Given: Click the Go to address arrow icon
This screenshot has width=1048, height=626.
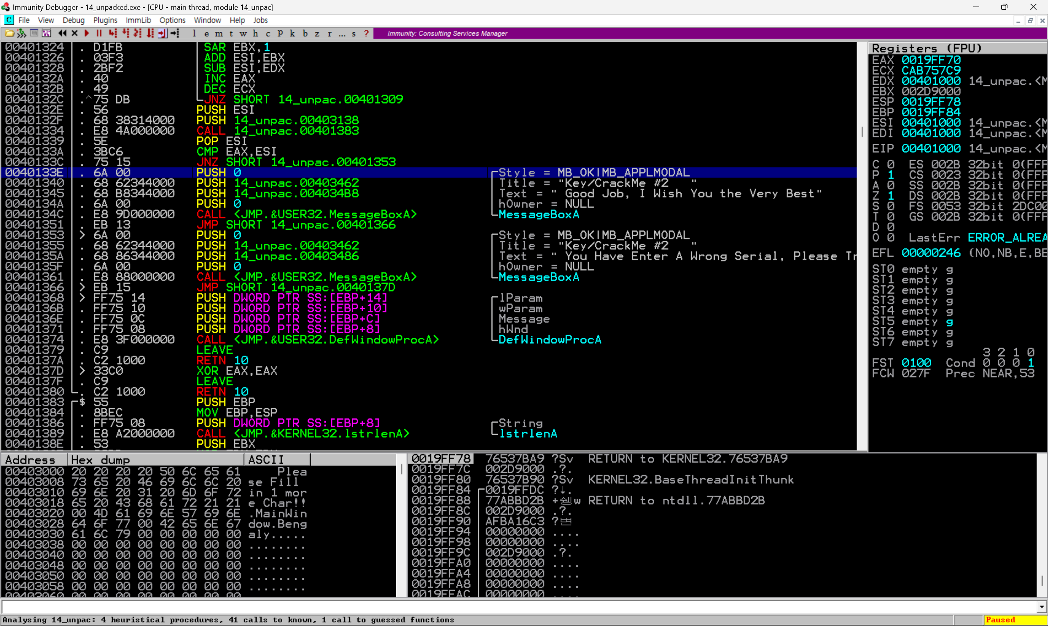Looking at the screenshot, I should pos(175,33).
